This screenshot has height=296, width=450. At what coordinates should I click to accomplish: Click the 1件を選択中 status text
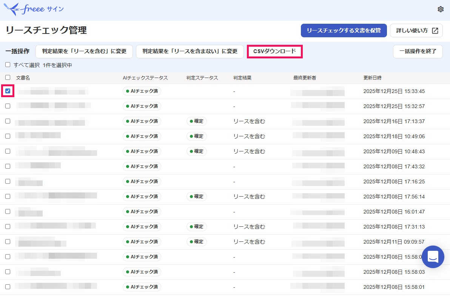(57, 65)
